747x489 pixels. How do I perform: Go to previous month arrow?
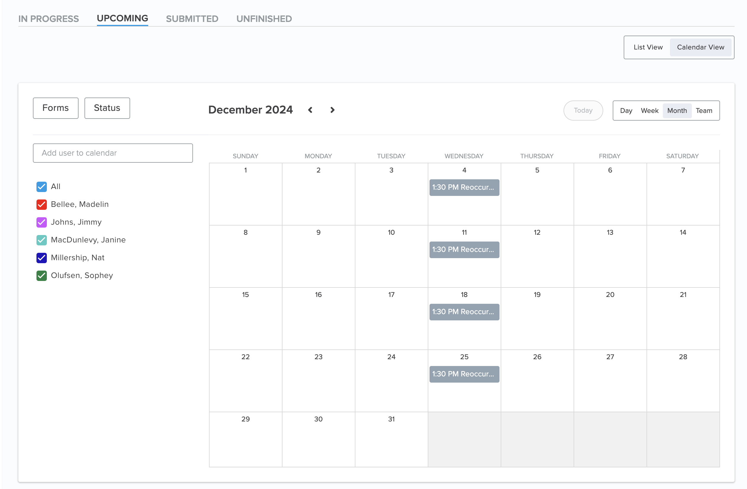click(310, 110)
